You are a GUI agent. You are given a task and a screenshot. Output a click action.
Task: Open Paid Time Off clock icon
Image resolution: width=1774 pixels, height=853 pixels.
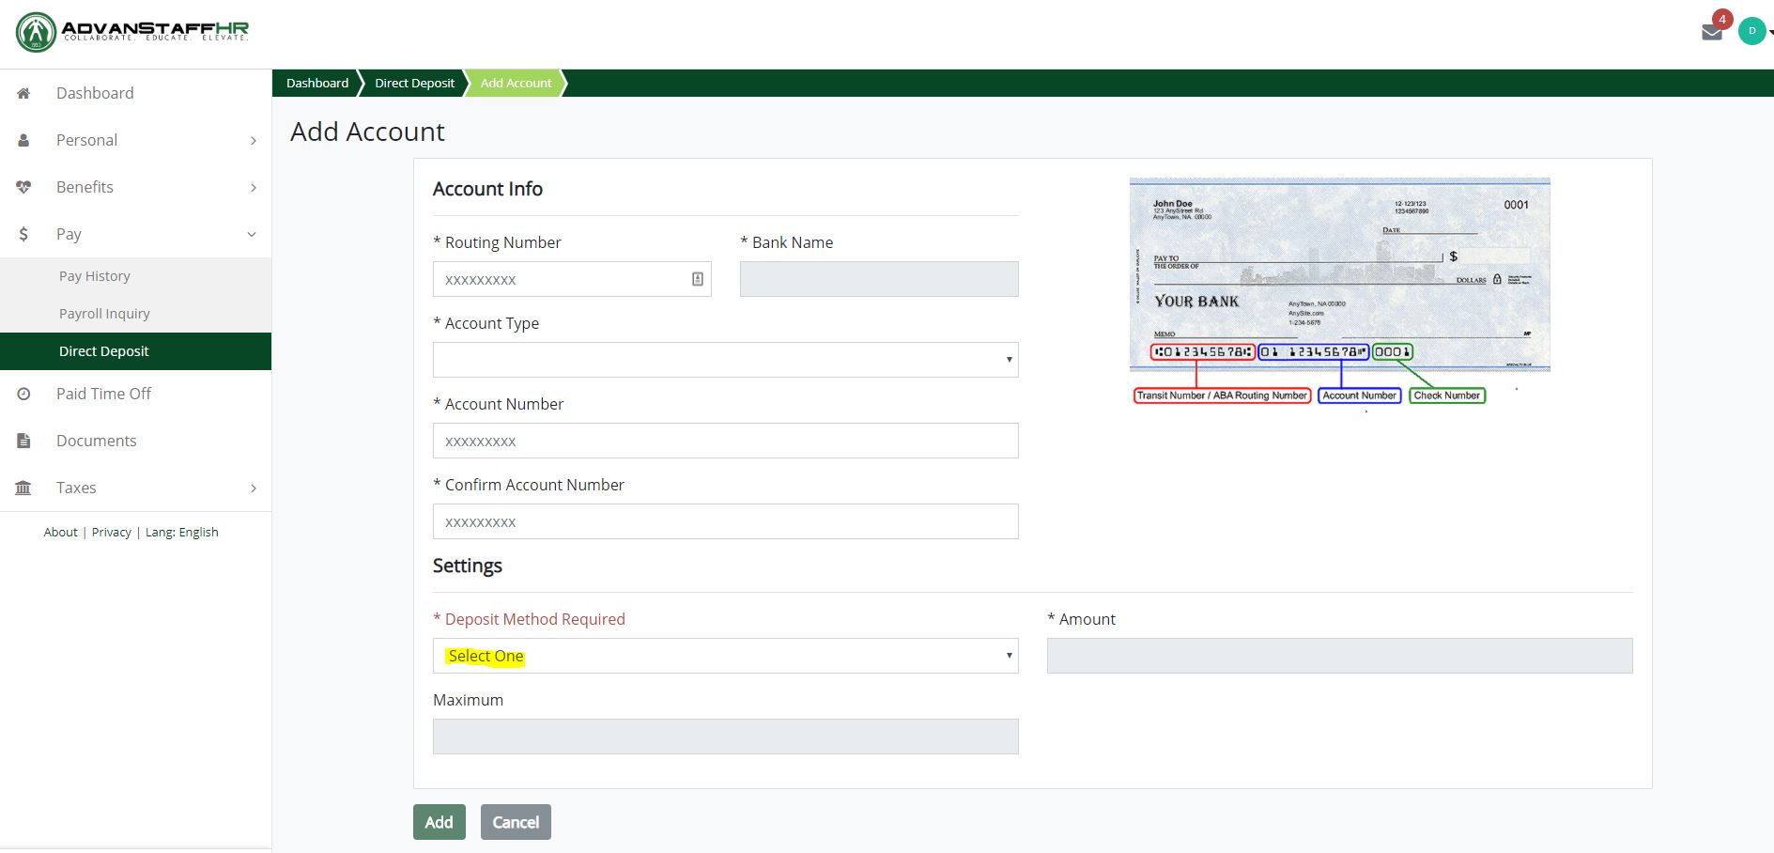pos(23,394)
